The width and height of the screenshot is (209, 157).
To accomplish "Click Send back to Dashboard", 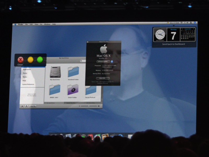I will 173,44.
